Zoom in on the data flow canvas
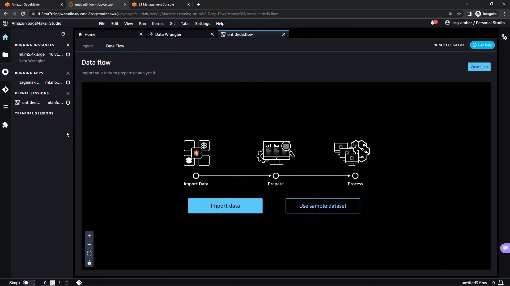 point(89,236)
